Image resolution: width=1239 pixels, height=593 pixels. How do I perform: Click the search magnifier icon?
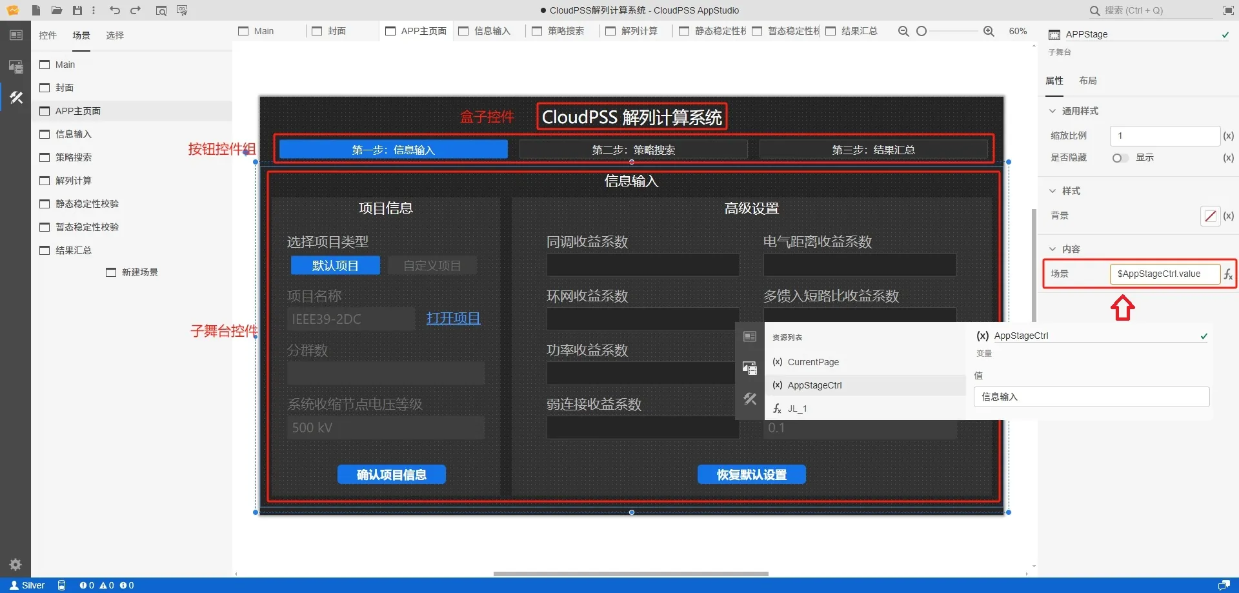coord(1094,10)
